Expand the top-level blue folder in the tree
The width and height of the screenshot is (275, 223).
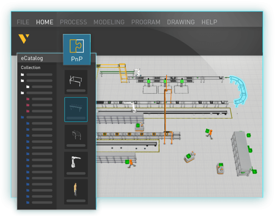click(x=23, y=117)
